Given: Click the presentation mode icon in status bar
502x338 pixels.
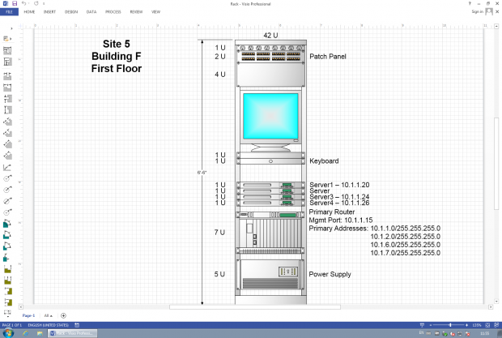Looking at the screenshot, I should pos(422,325).
